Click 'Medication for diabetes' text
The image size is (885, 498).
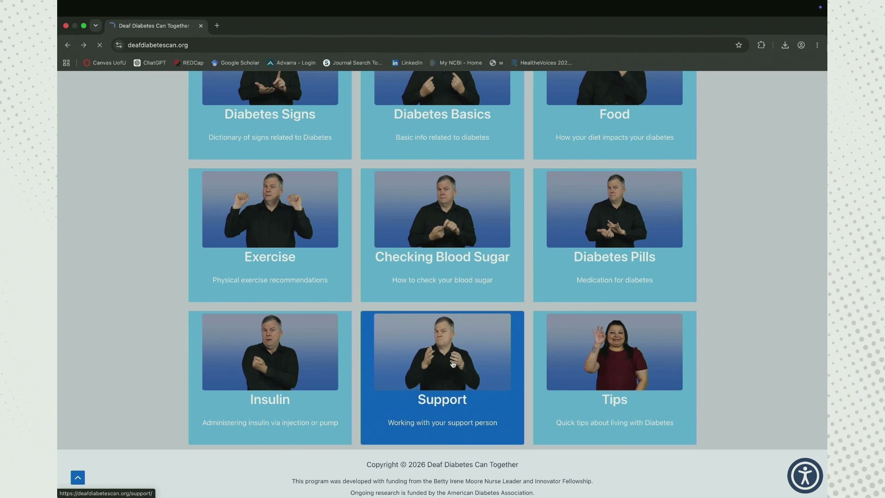614,280
